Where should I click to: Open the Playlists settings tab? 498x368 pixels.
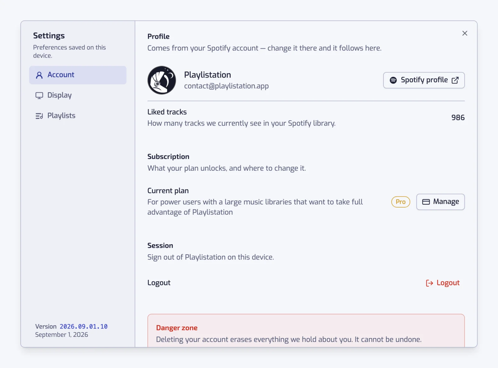click(x=78, y=116)
